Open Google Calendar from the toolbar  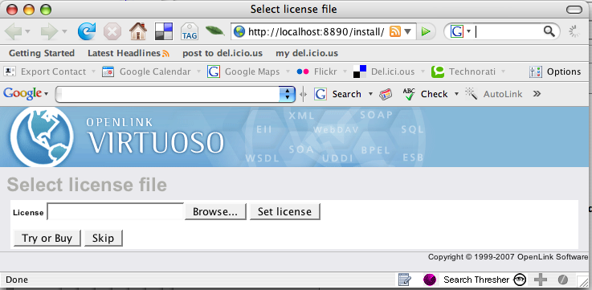[x=146, y=71]
